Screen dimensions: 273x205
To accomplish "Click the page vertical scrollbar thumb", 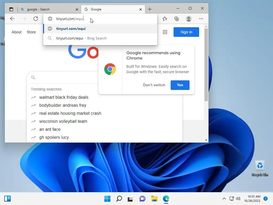I will point(206,65).
